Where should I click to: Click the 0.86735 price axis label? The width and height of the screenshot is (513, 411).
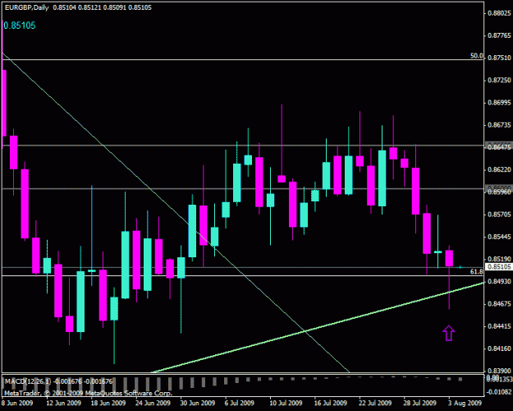click(499, 125)
